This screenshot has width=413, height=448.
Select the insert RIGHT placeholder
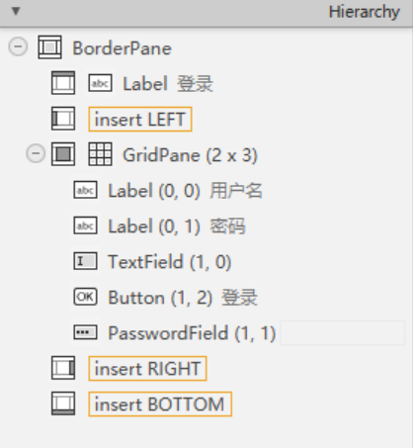click(x=147, y=368)
